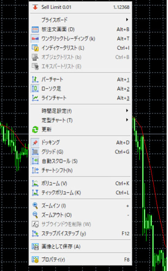Click the red Sell Limit arrow icon

point(35,7)
